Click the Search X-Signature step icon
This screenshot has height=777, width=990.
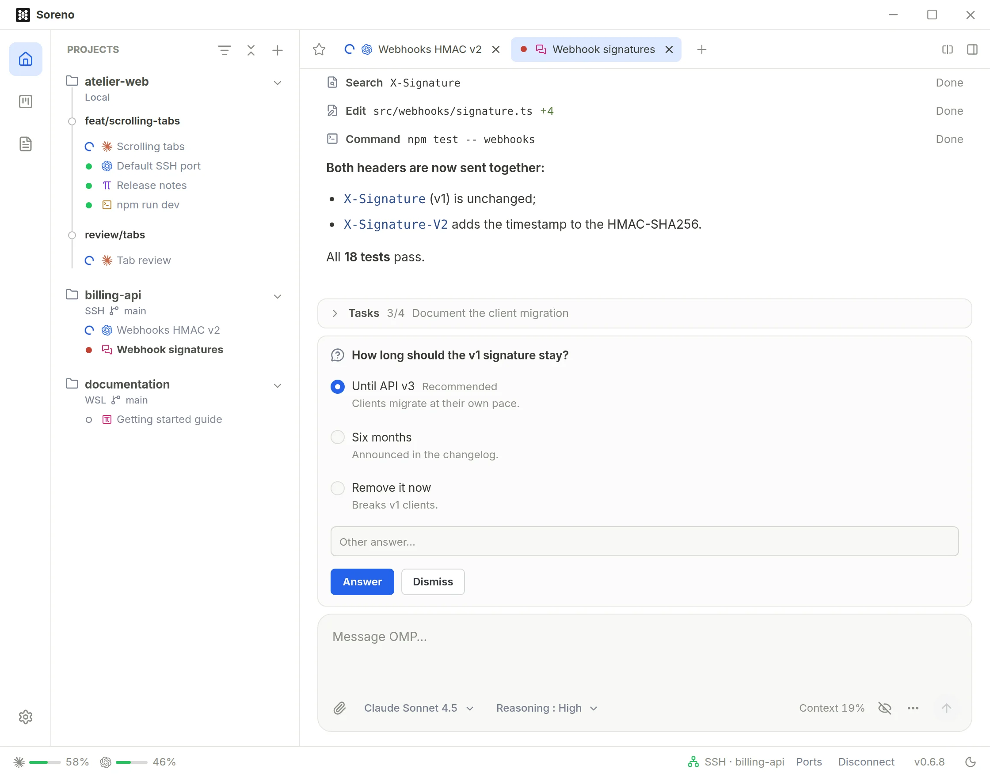332,83
